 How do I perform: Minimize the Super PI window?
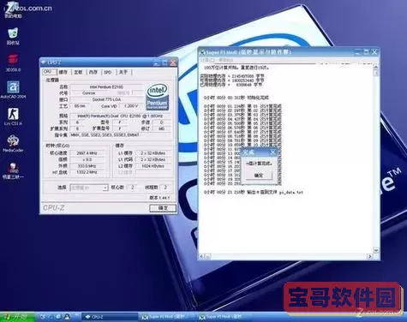pos(358,52)
